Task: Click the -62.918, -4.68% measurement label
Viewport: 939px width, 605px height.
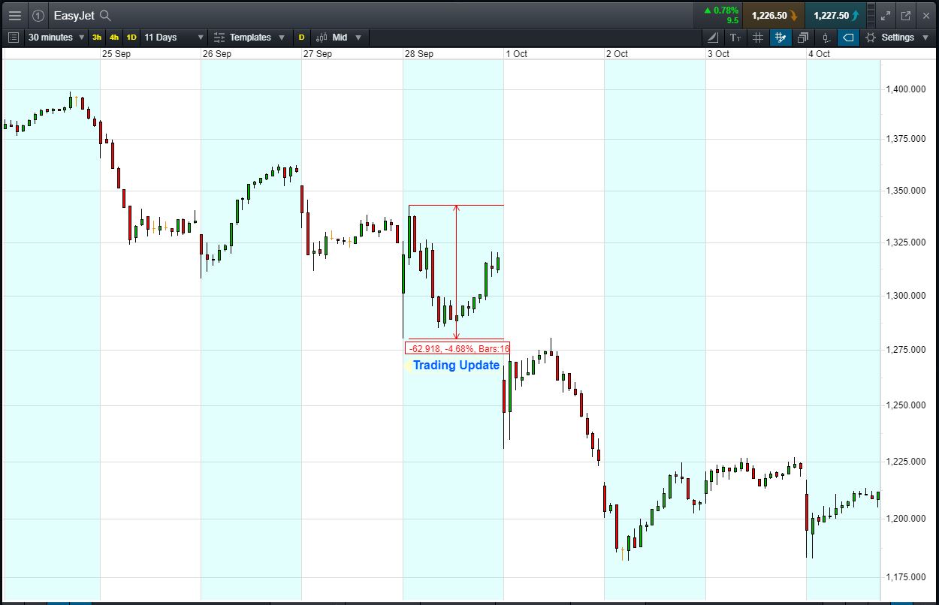Action: point(457,348)
